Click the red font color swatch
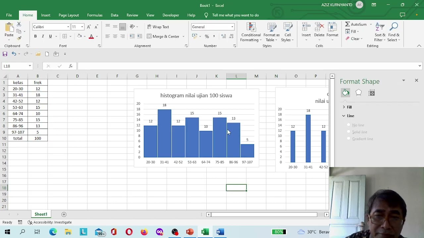The width and height of the screenshot is (424, 238). [x=91, y=36]
